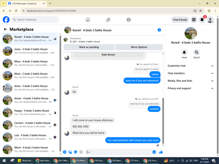Open the notifications bell with badge

click(202, 20)
